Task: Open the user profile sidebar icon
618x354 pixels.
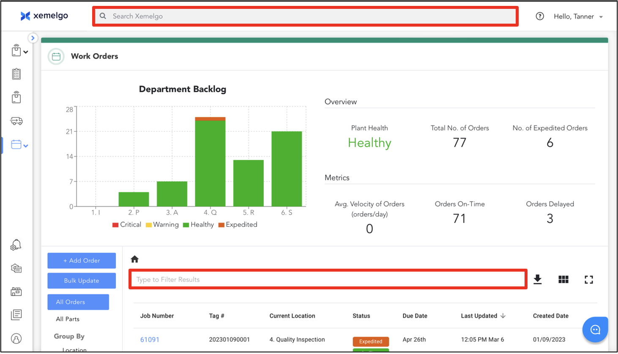Action: click(16, 338)
